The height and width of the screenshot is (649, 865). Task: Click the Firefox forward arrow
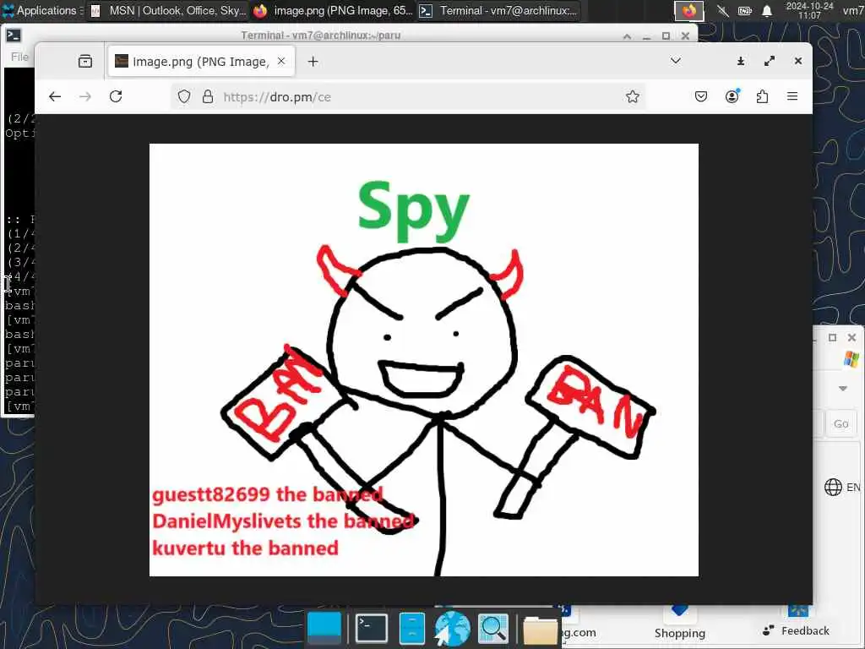pos(85,96)
